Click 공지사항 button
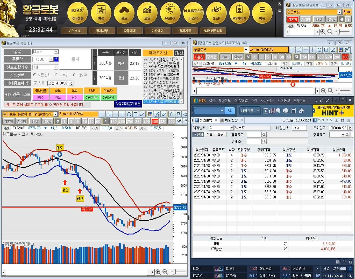This screenshot has height=279, width=355. (102, 31)
